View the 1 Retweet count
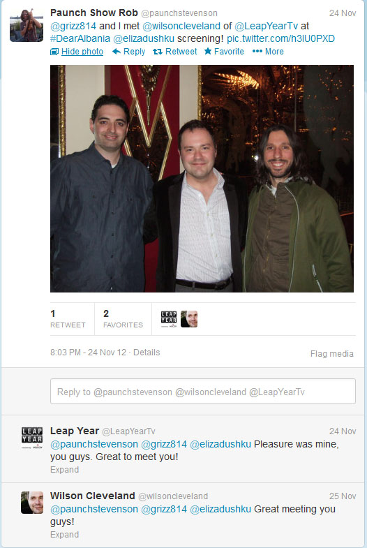Viewport: 367px width, 548px height. tap(68, 319)
